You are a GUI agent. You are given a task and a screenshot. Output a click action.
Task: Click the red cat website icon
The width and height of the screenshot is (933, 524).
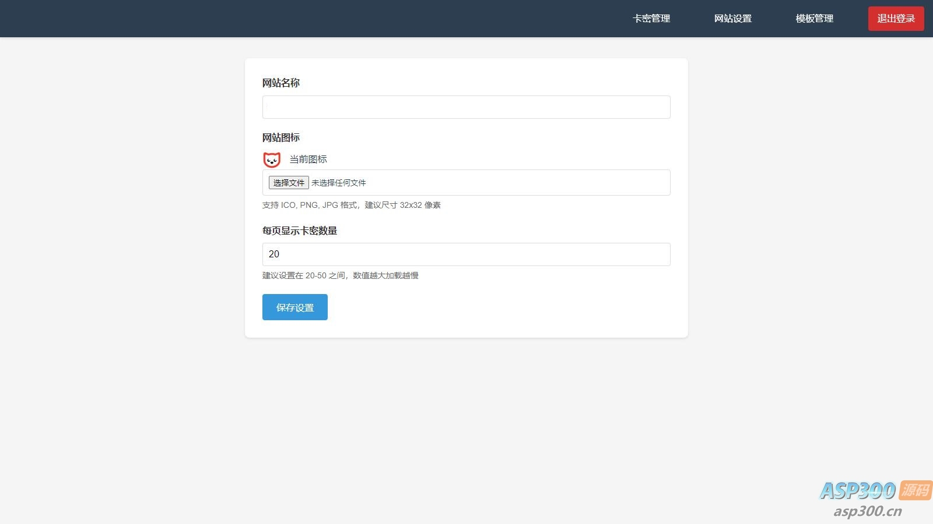(272, 160)
